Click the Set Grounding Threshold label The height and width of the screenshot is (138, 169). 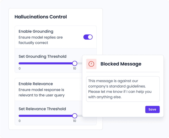43,56
